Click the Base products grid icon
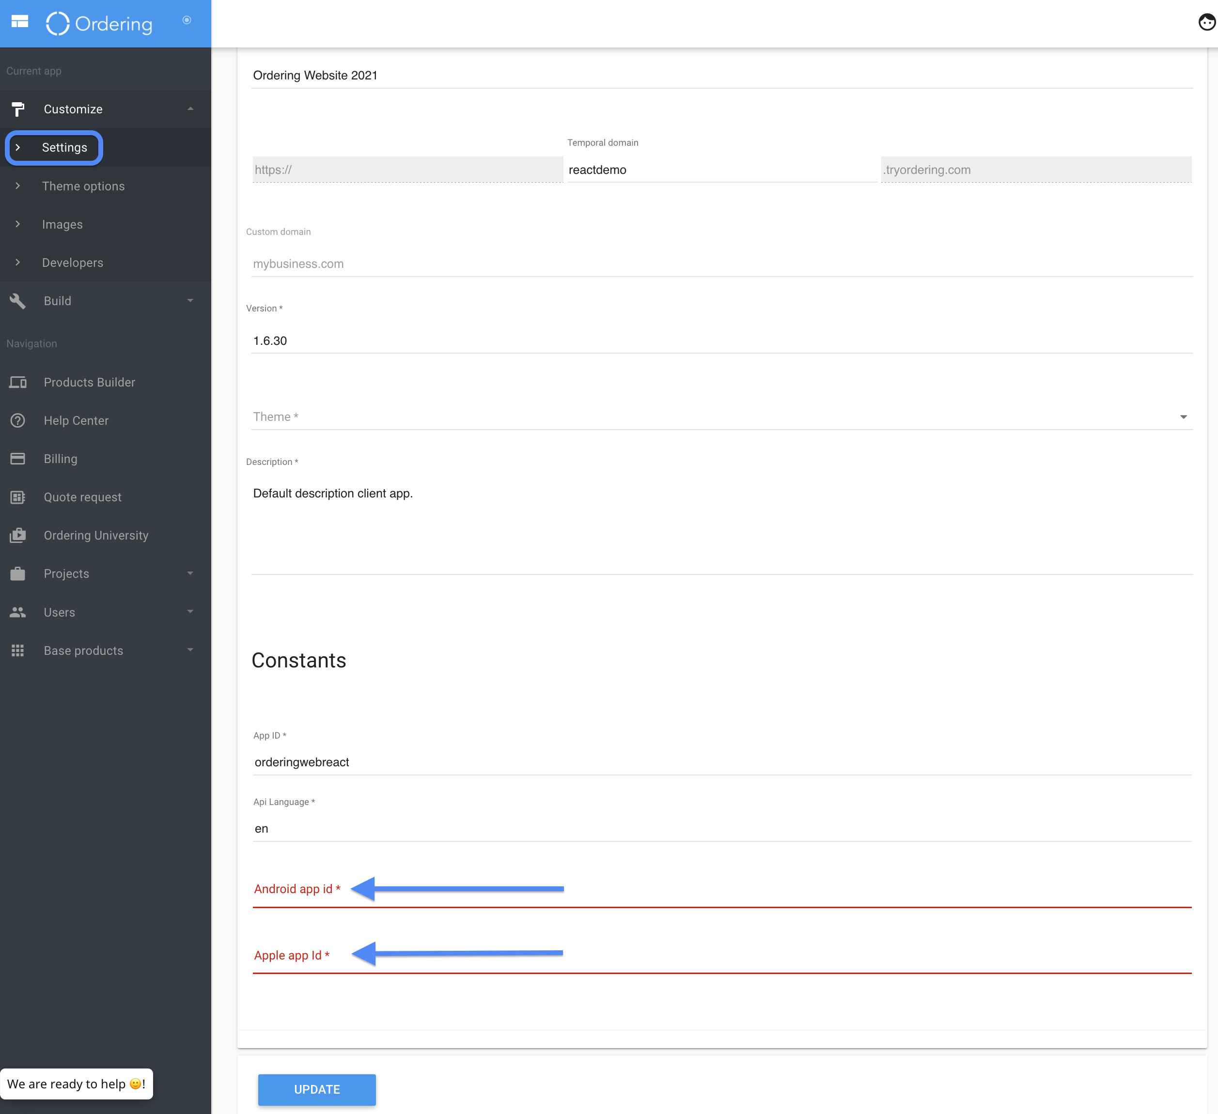This screenshot has height=1114, width=1218. tap(18, 650)
